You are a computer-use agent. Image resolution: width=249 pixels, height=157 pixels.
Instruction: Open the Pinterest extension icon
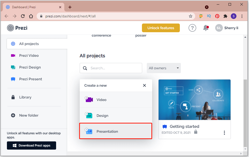pyautogui.click(x=217, y=16)
